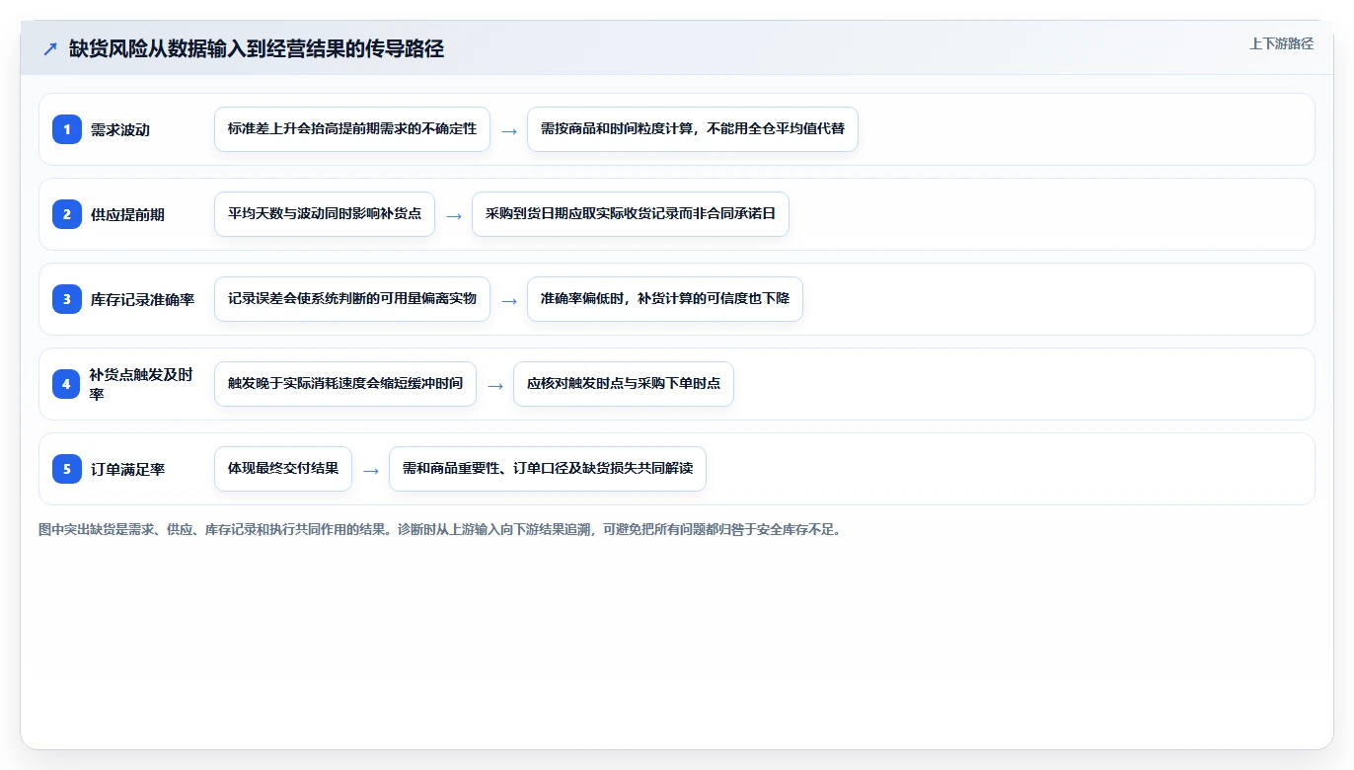The image size is (1354, 770).
Task: Click the diagonal arrow icon beside the title
Action: (x=50, y=48)
